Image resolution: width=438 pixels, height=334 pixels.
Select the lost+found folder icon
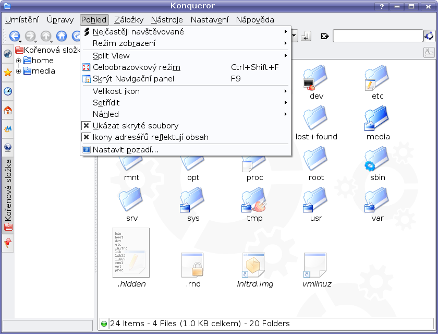coord(316,118)
